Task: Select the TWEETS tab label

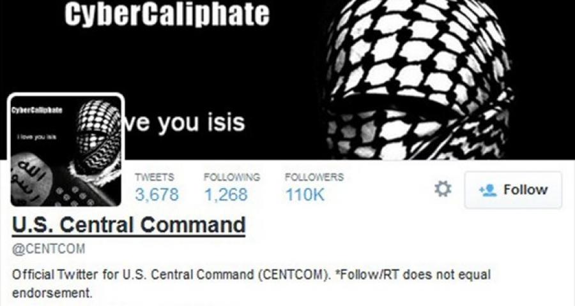Action: pyautogui.click(x=155, y=177)
